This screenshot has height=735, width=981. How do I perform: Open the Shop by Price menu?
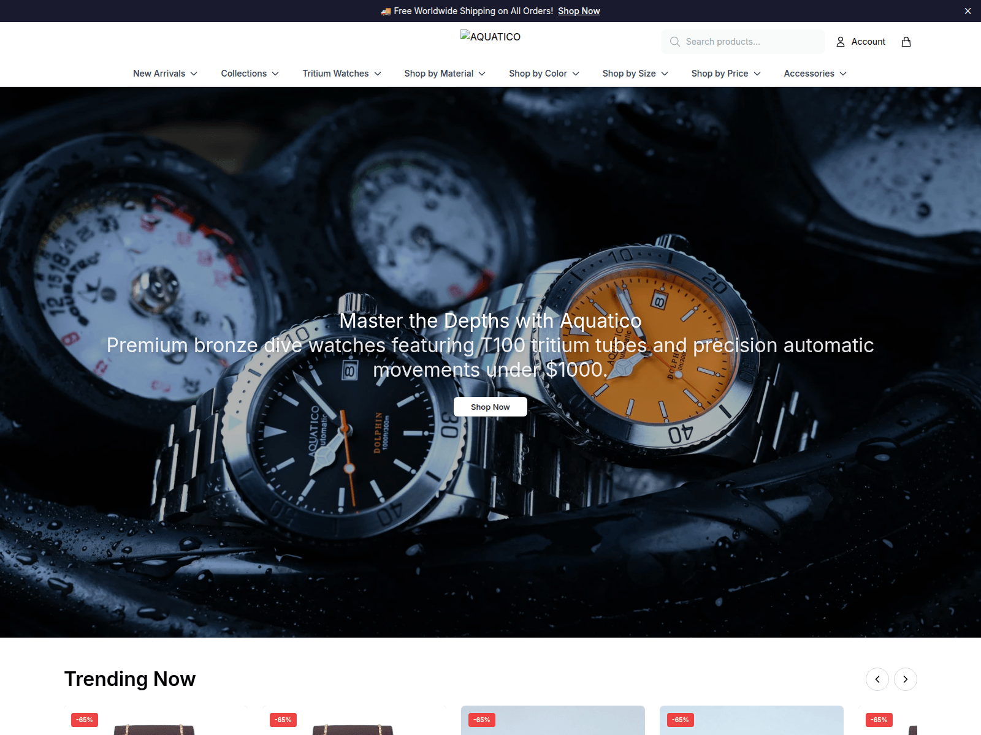[x=726, y=73]
